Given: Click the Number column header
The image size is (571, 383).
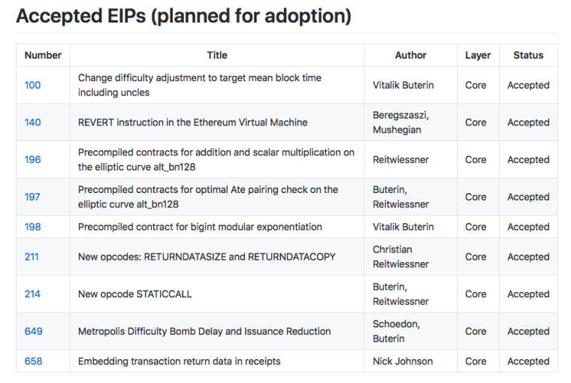Looking at the screenshot, I should (x=43, y=55).
